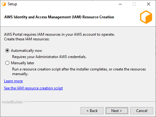Screen dimensions: 156x117
Task: Close the Setup window
Action: pos(149,4)
